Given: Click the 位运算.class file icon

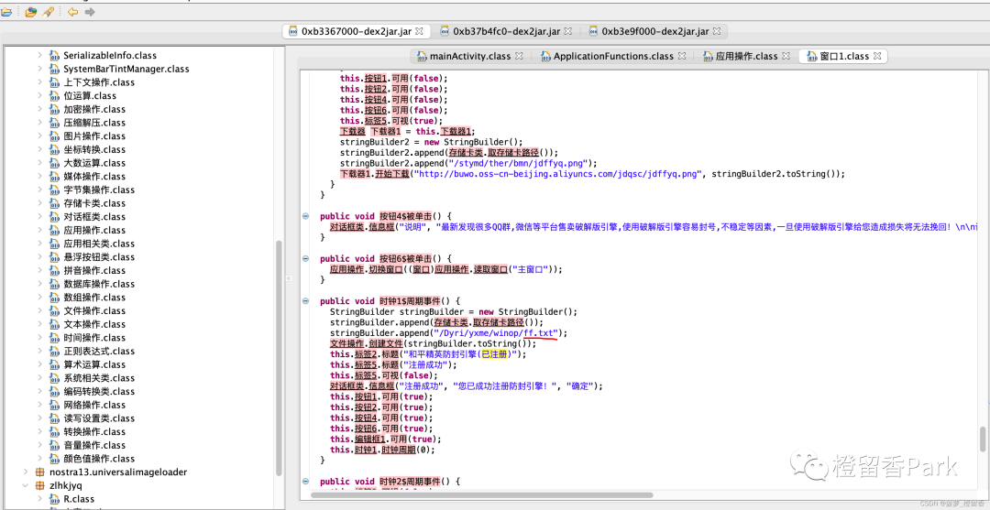Looking at the screenshot, I should point(55,96).
